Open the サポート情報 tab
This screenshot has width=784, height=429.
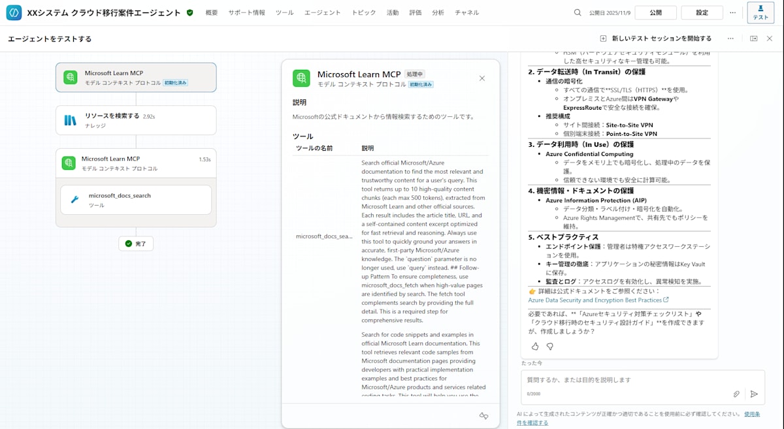[x=247, y=12]
